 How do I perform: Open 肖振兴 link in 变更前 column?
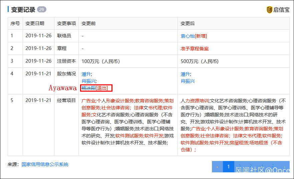point(88,81)
